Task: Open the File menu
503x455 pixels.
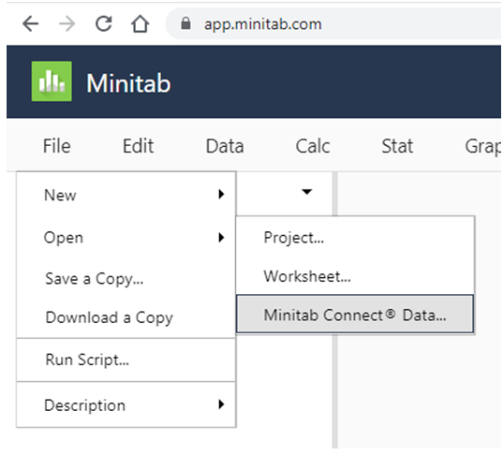Action: coord(57,146)
